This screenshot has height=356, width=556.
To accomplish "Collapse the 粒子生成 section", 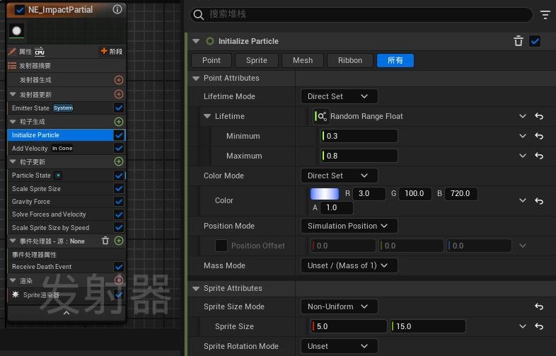I will [13, 122].
